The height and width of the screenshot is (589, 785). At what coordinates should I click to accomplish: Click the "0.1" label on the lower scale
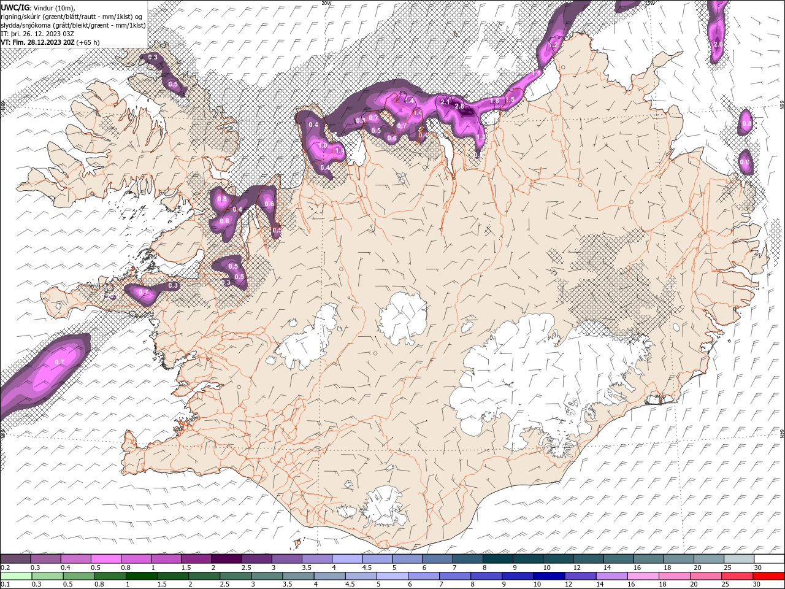point(5,585)
